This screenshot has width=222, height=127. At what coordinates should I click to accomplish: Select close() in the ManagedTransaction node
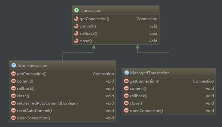136,103
